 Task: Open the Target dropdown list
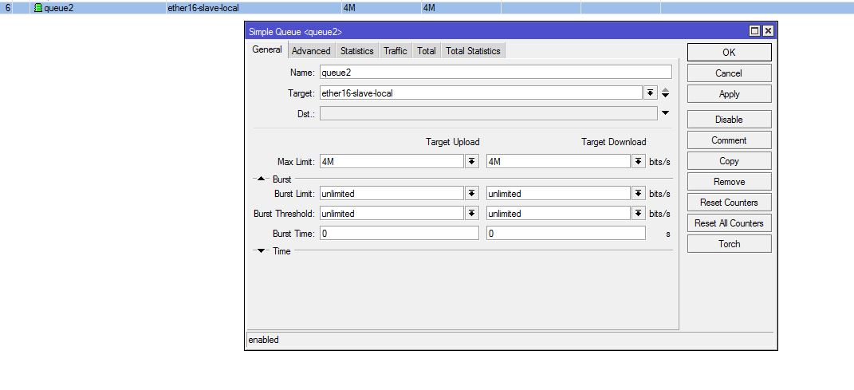point(651,93)
